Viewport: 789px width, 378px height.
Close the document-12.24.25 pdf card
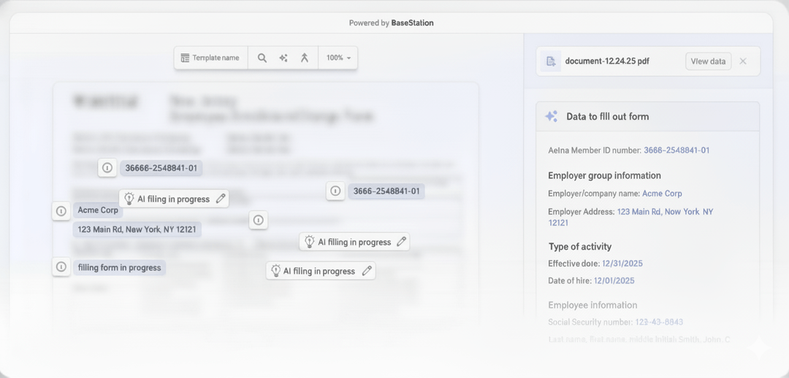[x=743, y=61]
